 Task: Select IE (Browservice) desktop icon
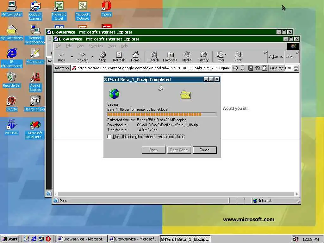click(x=12, y=58)
